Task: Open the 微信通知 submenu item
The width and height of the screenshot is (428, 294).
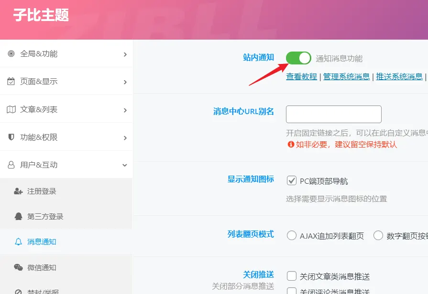Action: [66, 267]
